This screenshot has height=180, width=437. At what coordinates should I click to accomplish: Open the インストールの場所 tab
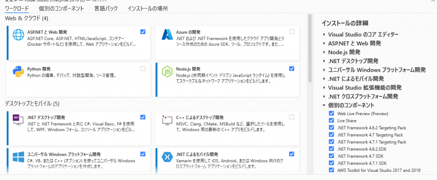pyautogui.click(x=148, y=9)
